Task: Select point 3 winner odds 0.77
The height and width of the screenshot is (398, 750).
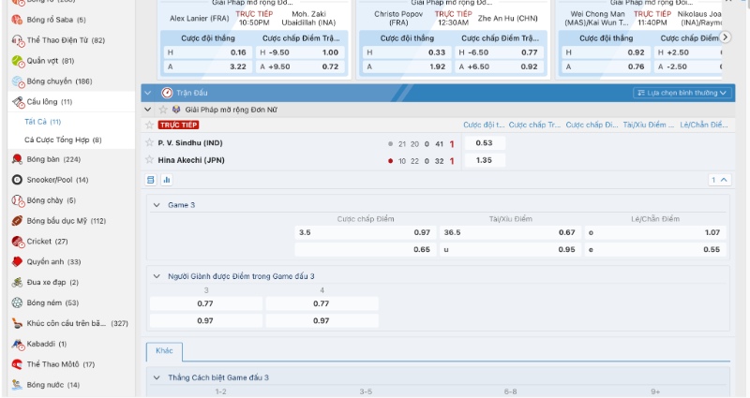Action: click(205, 303)
